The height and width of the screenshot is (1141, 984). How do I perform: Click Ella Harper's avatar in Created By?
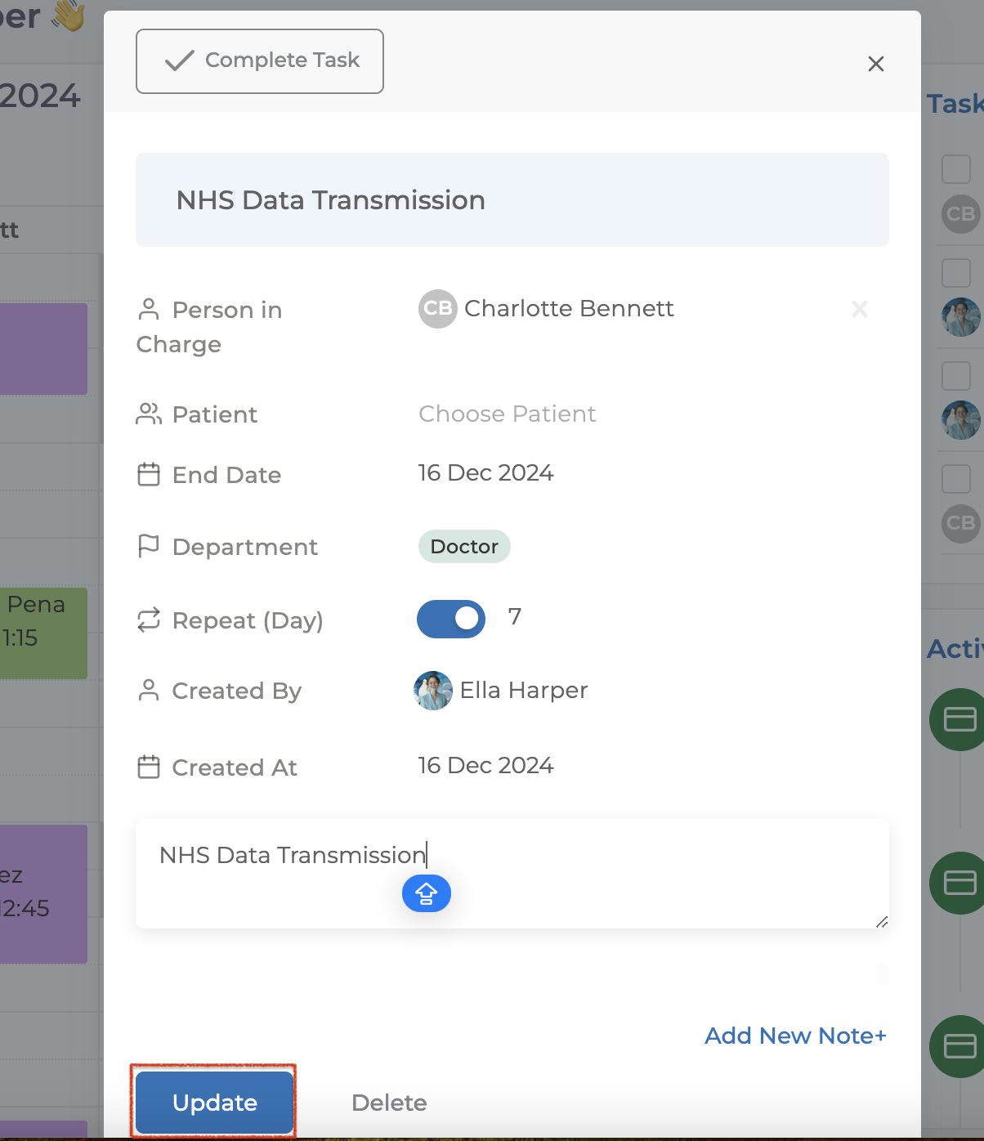[433, 691]
